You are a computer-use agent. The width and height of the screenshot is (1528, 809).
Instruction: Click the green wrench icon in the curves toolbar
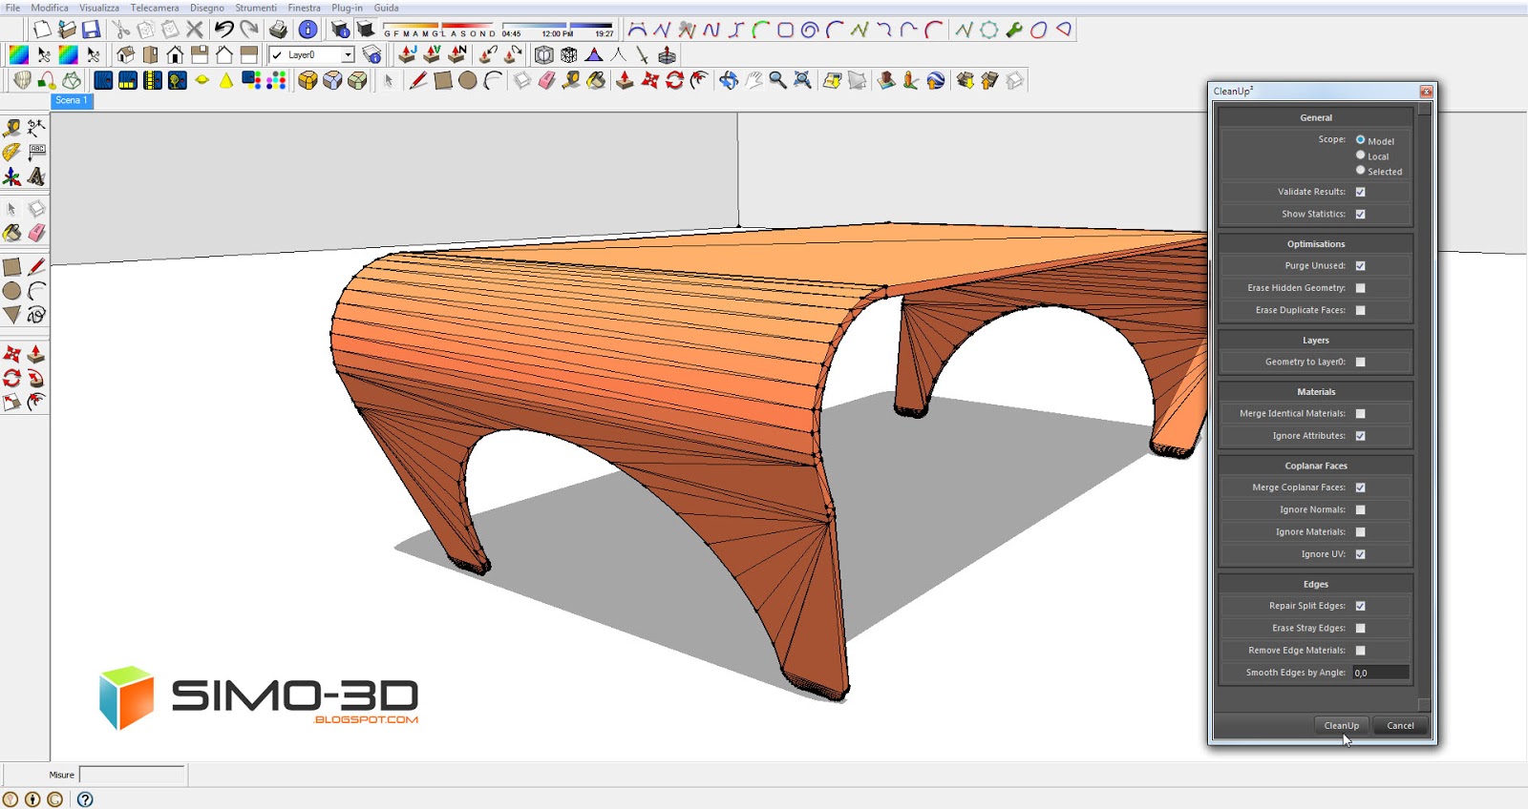pyautogui.click(x=1014, y=30)
